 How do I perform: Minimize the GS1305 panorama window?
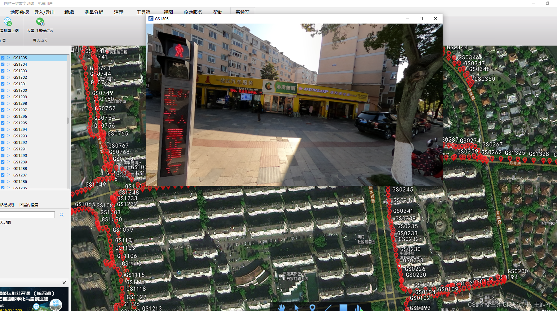(x=407, y=19)
